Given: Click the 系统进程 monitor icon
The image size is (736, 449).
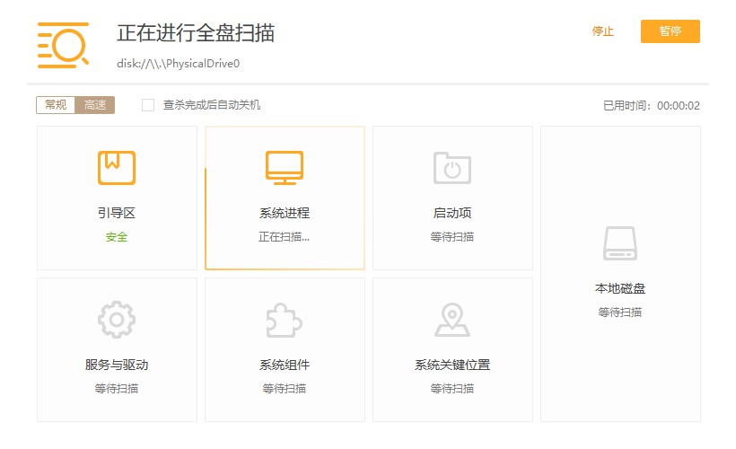Looking at the screenshot, I should point(285,168).
